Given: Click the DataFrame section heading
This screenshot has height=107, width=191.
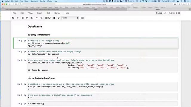Looking at the screenshot, I should (x=35, y=26).
